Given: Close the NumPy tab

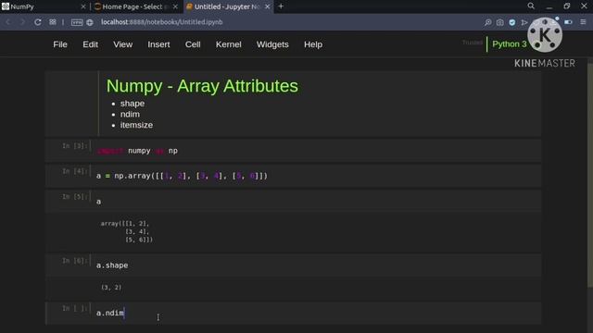Looking at the screenshot, I should coord(83,6).
